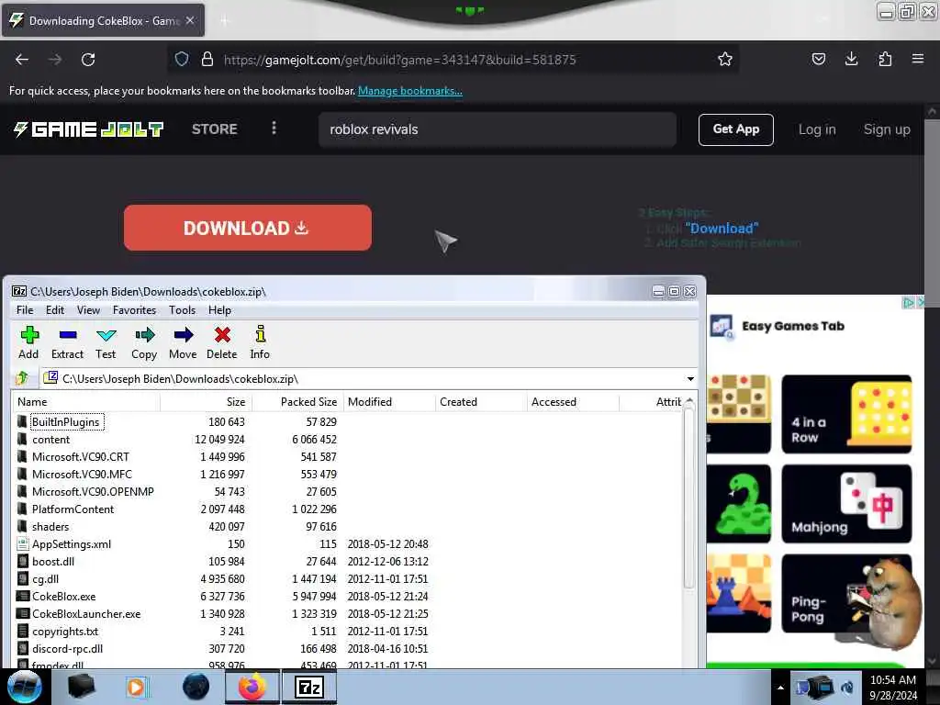Viewport: 940px width, 705px height.
Task: Click the Extract toolbar icon
Action: tap(67, 343)
